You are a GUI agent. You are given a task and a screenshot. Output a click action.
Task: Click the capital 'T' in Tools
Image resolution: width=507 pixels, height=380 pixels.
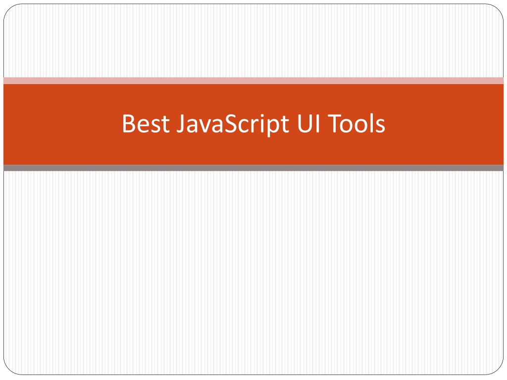pyautogui.click(x=334, y=123)
